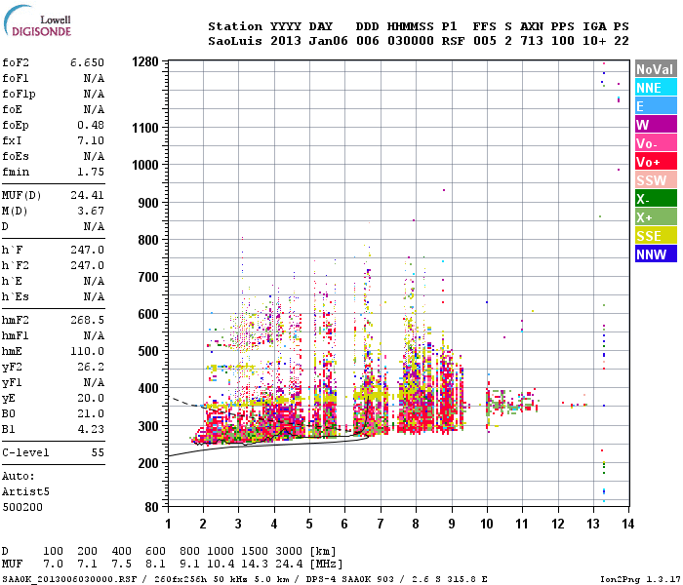
Task: Click the M(D) value 3.67
Action: pyautogui.click(x=91, y=211)
